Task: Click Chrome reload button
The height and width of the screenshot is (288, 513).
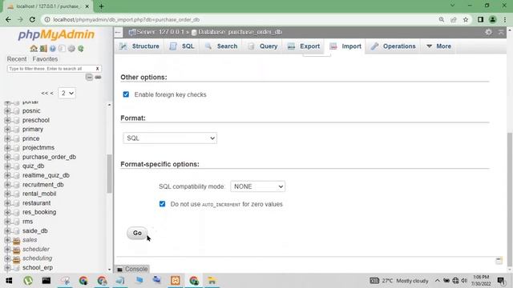Action: coord(32,19)
